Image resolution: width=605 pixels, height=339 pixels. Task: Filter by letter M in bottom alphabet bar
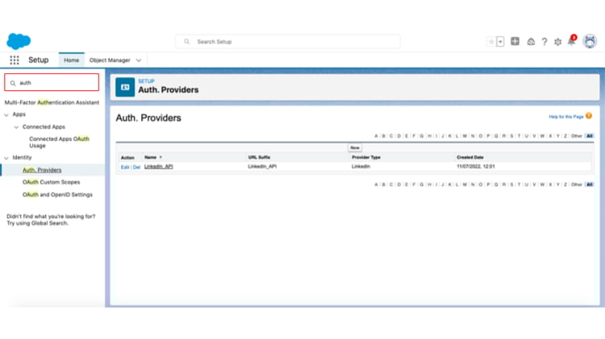465,184
